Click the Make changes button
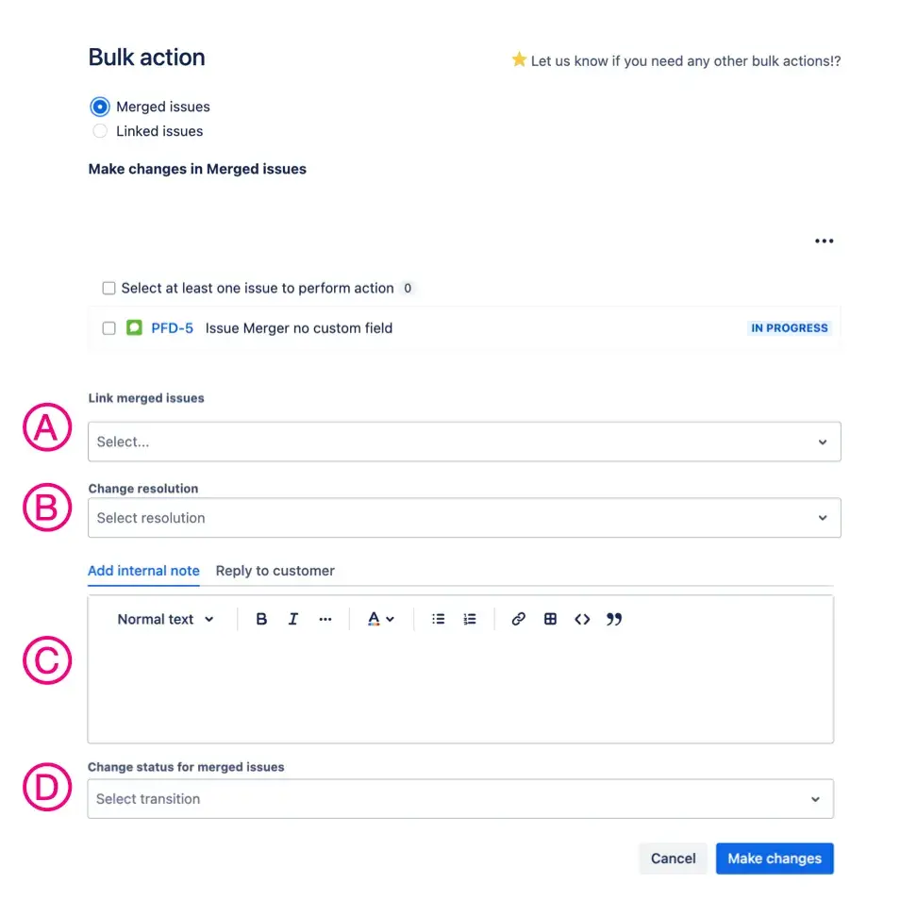 point(775,859)
